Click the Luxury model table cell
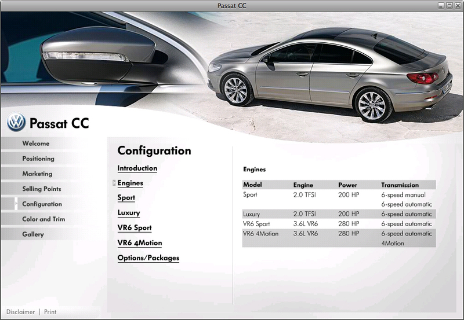The width and height of the screenshot is (464, 320). (x=251, y=214)
